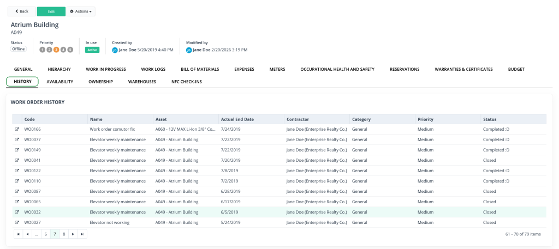Open work order WO0122 via its link icon
The image size is (559, 249).
coord(17,171)
